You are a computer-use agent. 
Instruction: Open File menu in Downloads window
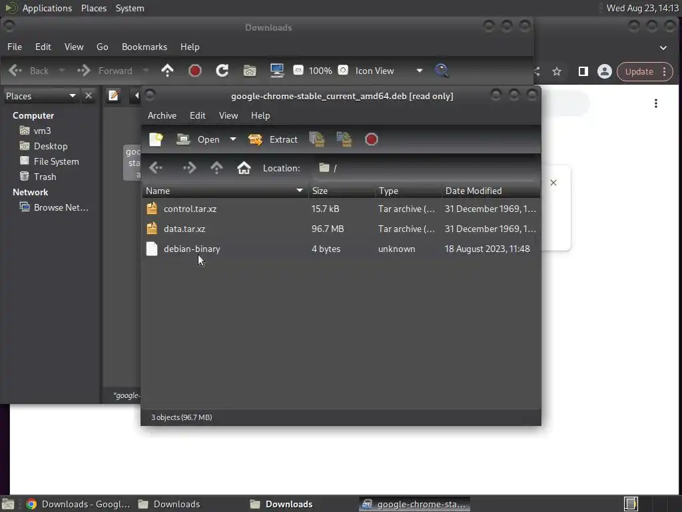click(15, 47)
